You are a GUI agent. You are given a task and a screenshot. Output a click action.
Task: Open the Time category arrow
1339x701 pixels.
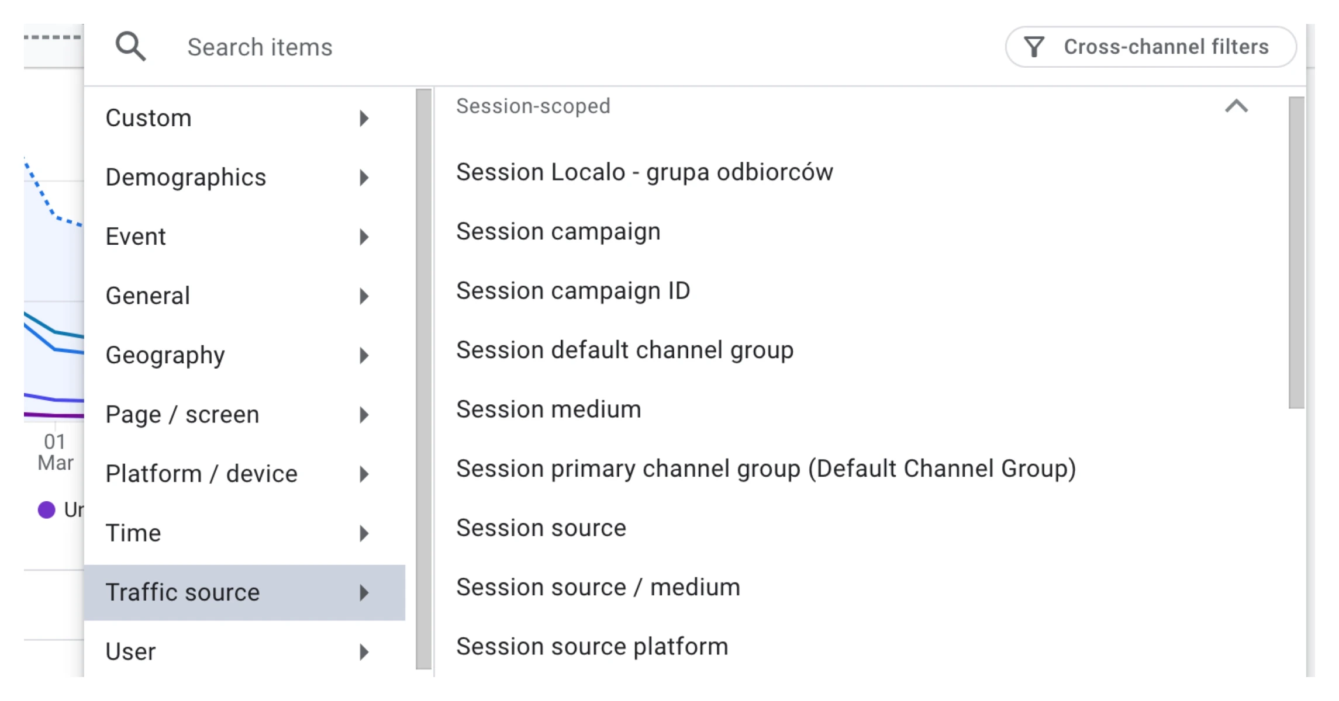tap(364, 533)
